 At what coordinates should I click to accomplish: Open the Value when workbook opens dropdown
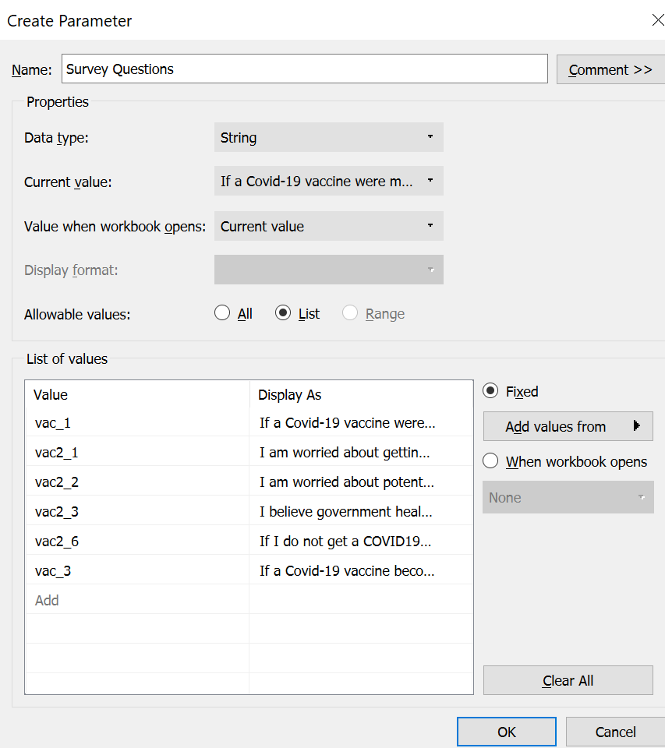click(328, 227)
